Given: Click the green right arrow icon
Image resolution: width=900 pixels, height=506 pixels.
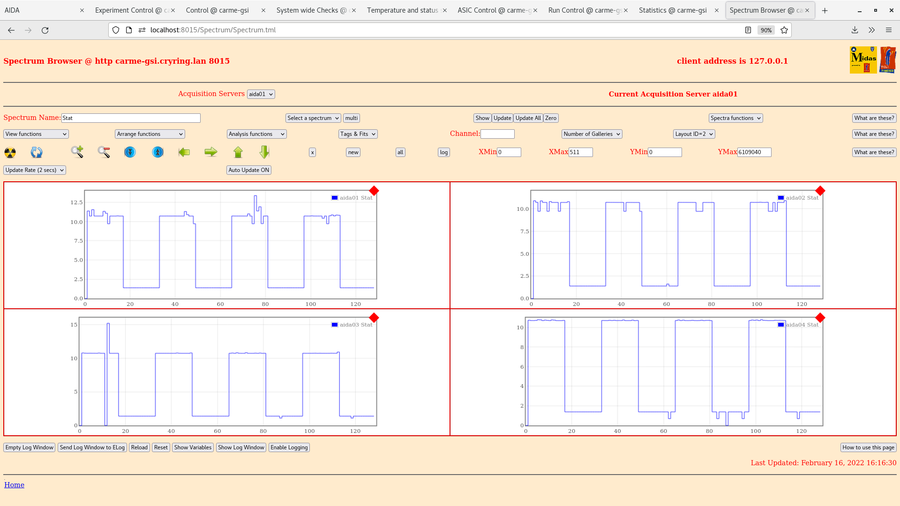Looking at the screenshot, I should tap(211, 152).
